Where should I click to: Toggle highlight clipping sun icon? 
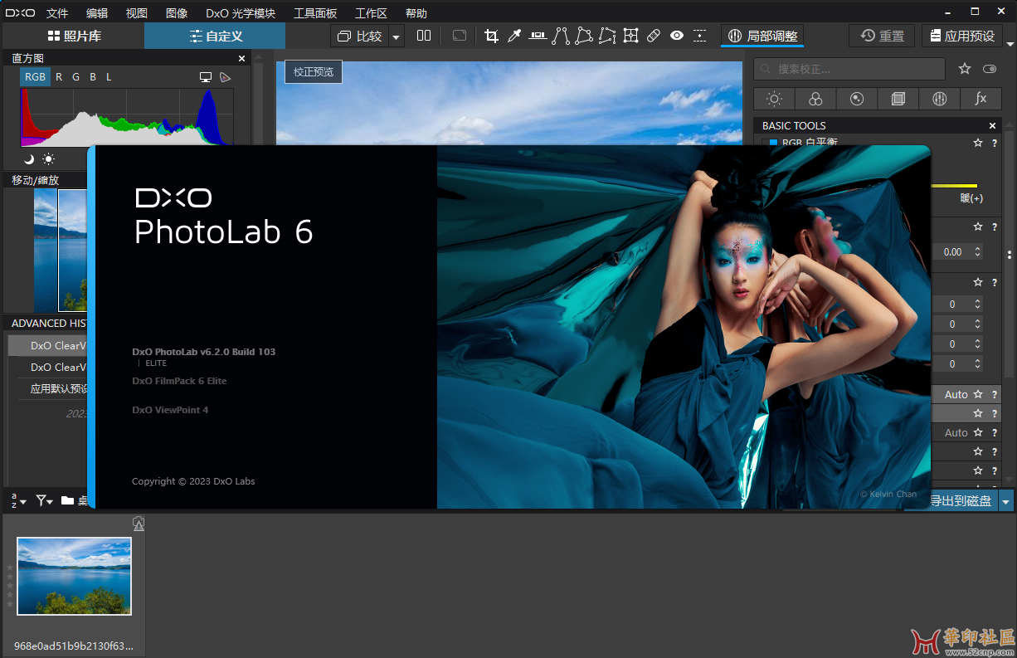tap(49, 158)
